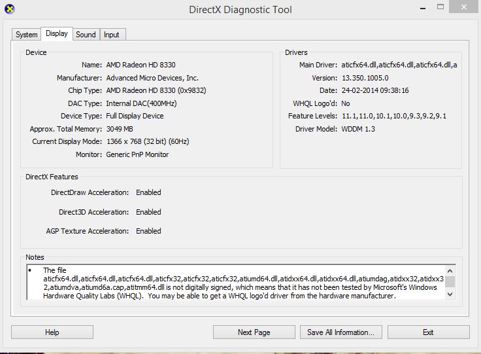Click WHQL Logo'd value 'No'
481x354 pixels.
tap(346, 103)
